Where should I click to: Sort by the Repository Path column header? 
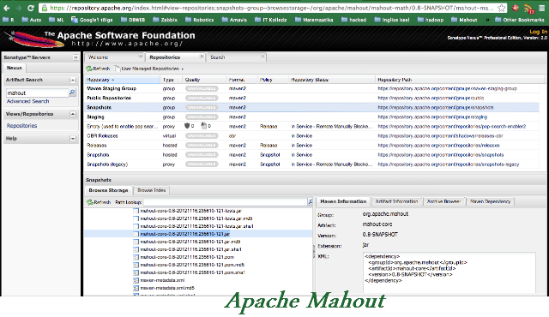tap(460, 80)
